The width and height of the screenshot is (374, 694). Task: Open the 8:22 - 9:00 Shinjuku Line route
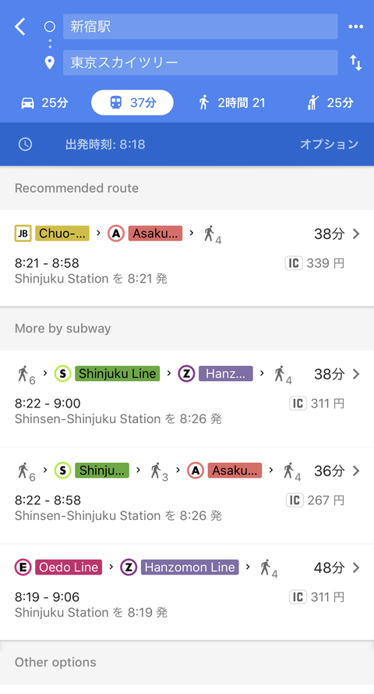(187, 398)
